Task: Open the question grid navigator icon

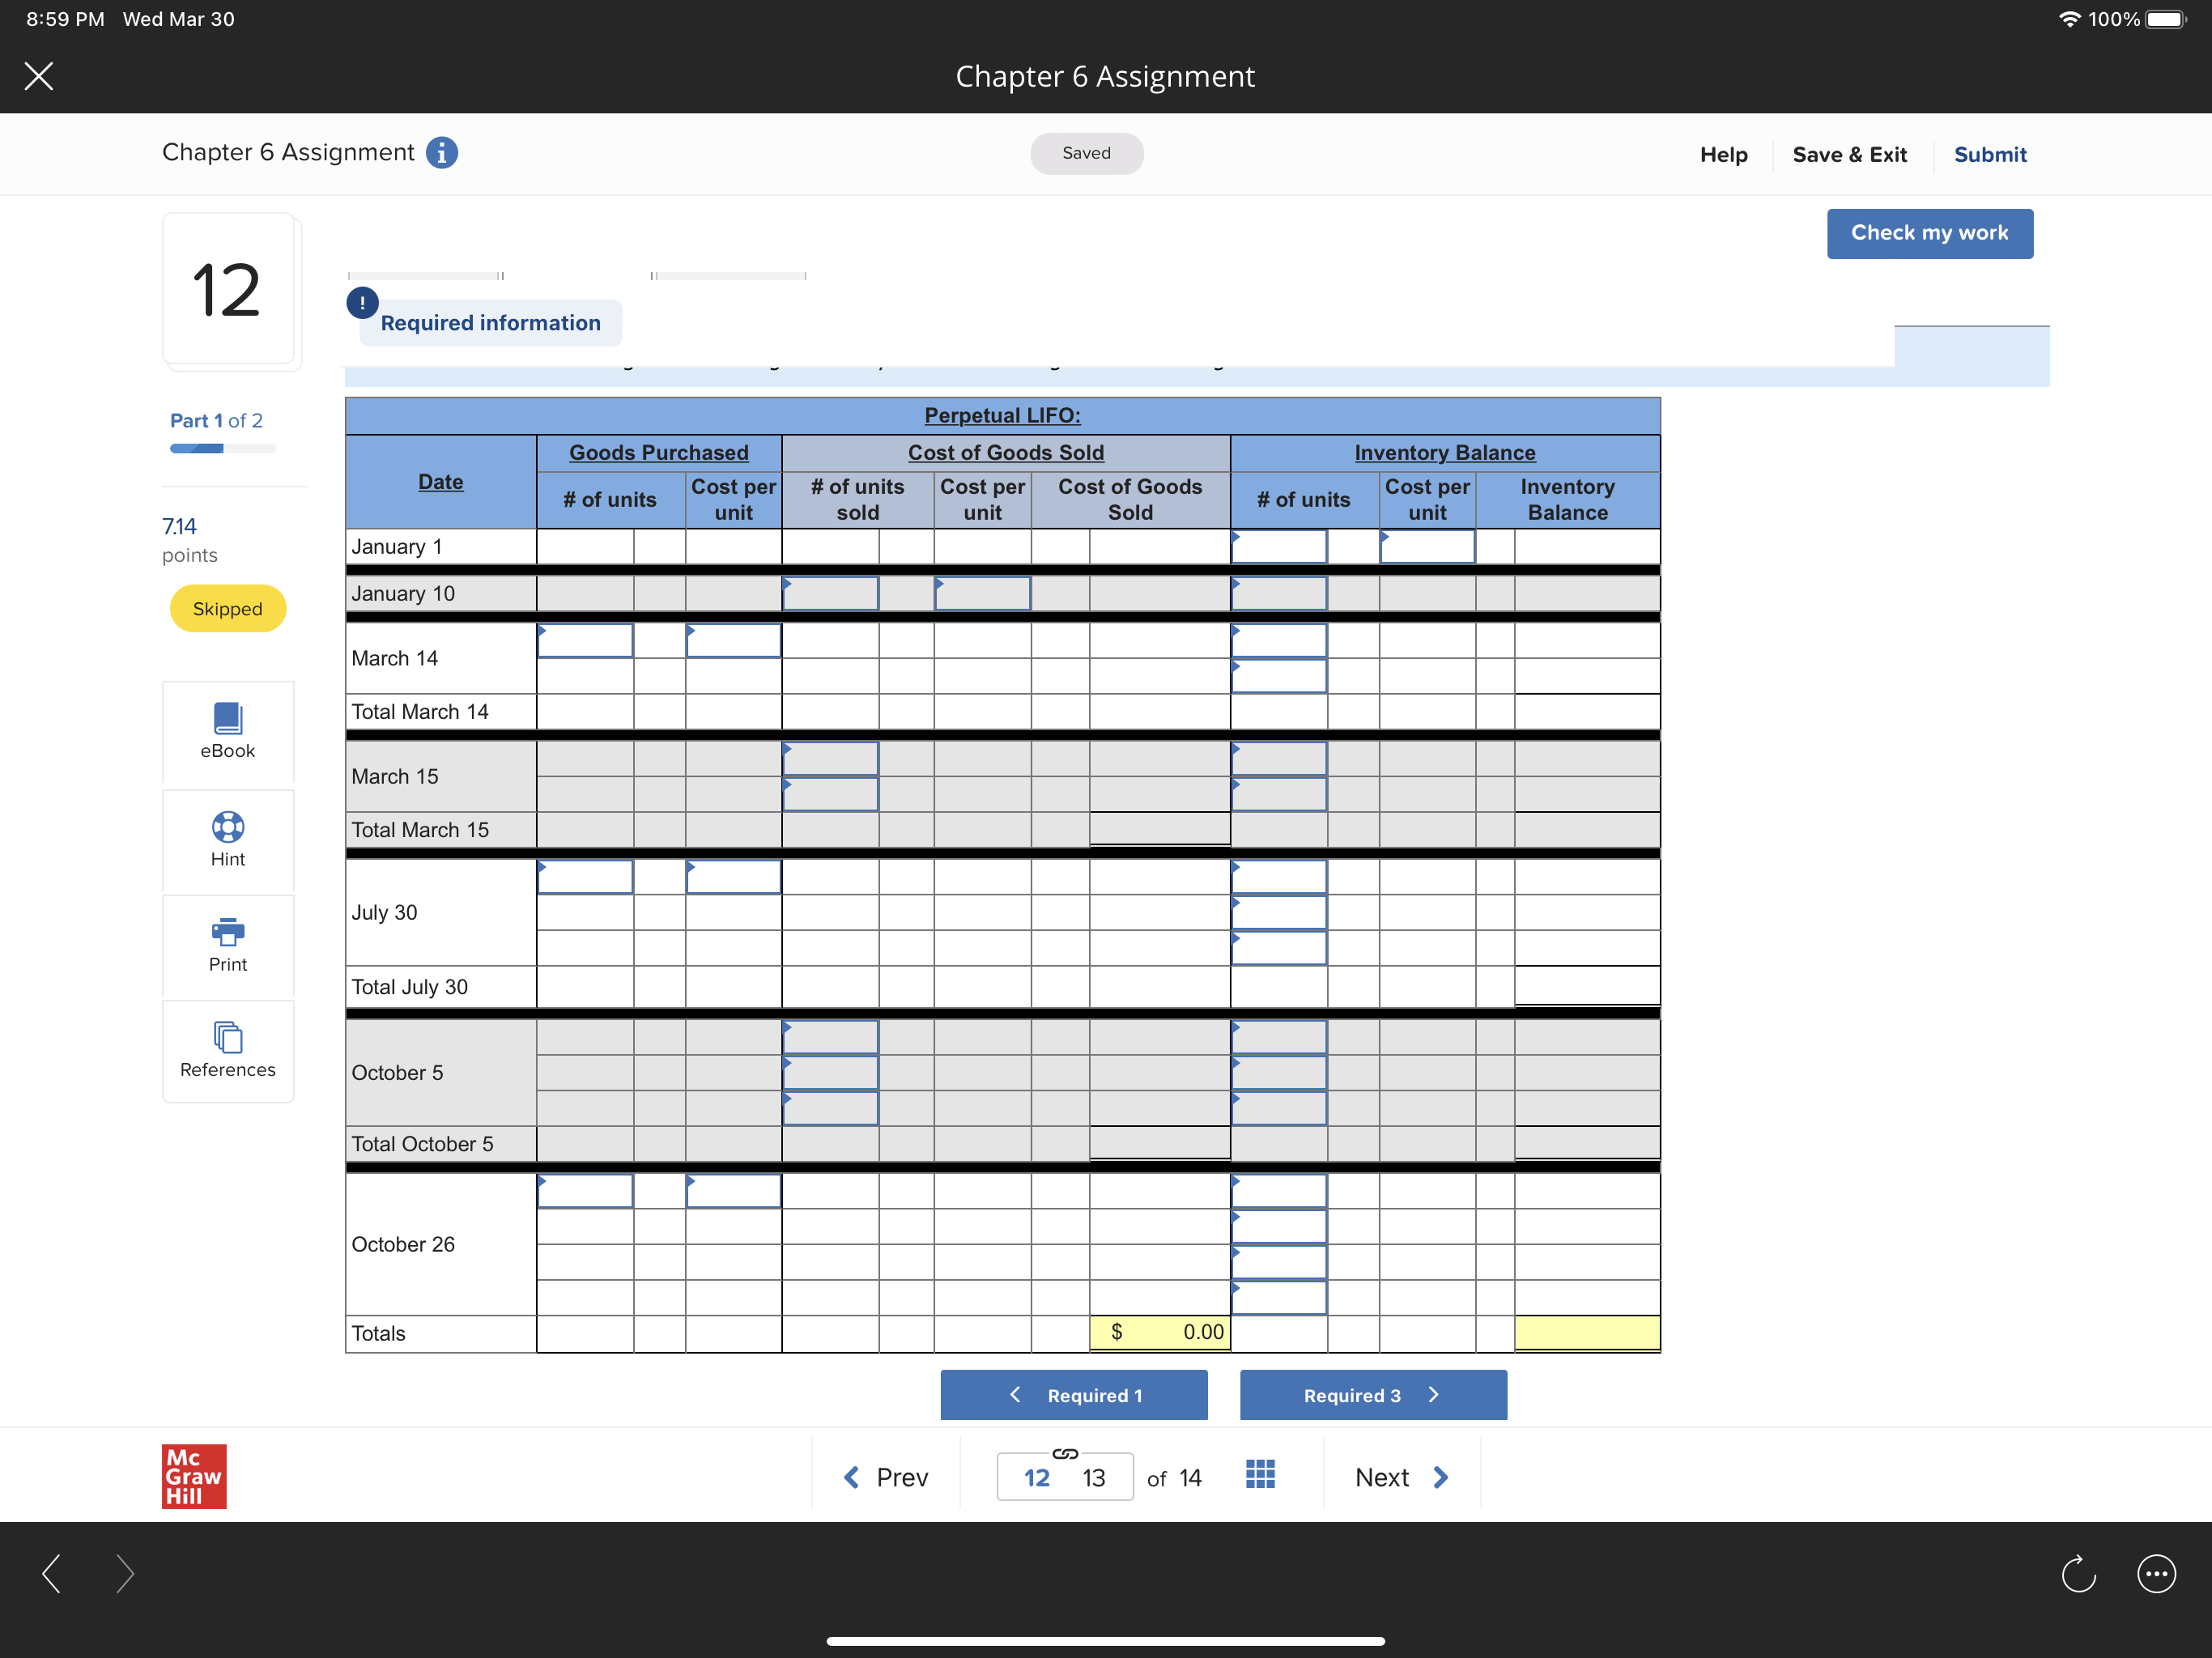Action: (1260, 1475)
